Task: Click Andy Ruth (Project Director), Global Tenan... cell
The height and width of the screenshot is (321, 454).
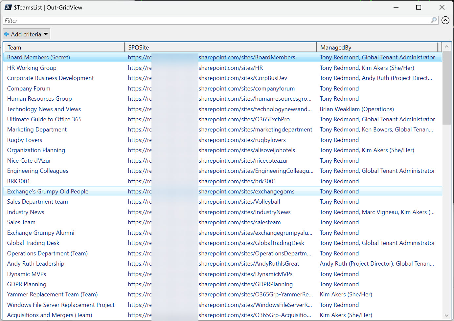Action: (x=377, y=264)
